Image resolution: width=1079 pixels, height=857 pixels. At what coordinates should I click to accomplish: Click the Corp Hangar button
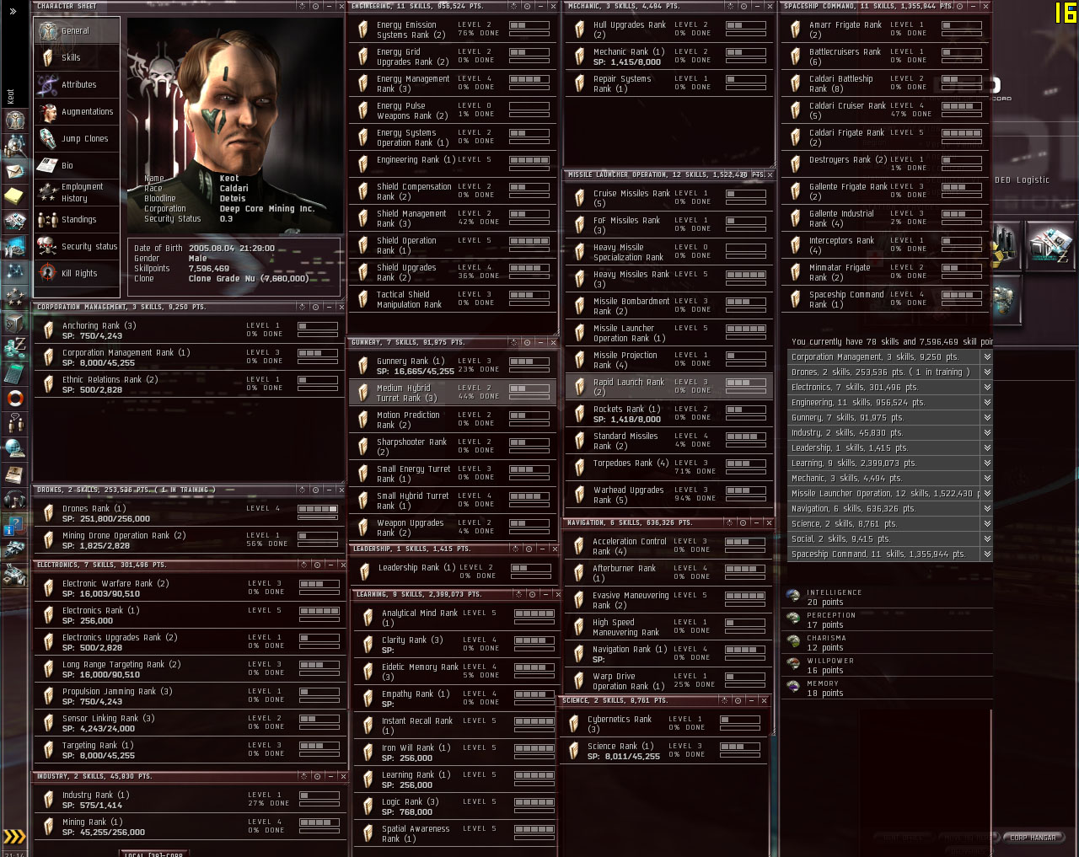tap(1033, 838)
